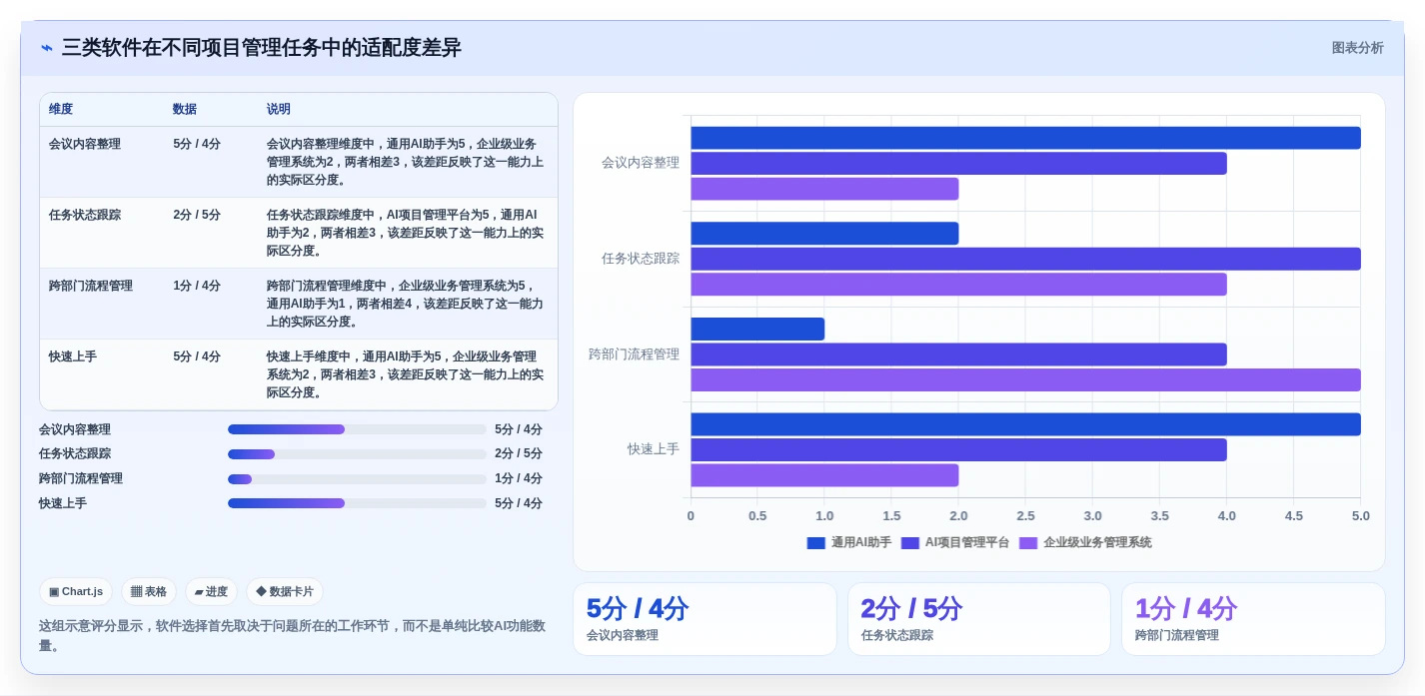Click the 任务状态跟踪 progress bar

point(357,454)
